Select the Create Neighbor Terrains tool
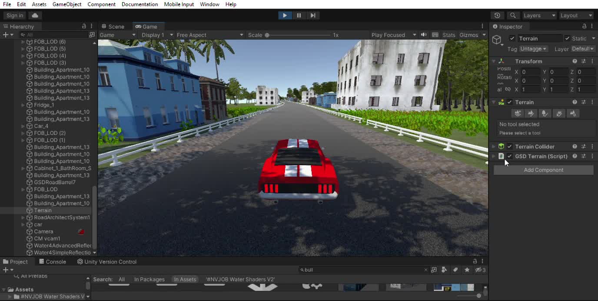Image resolution: width=598 pixels, height=301 pixels. pos(517,114)
